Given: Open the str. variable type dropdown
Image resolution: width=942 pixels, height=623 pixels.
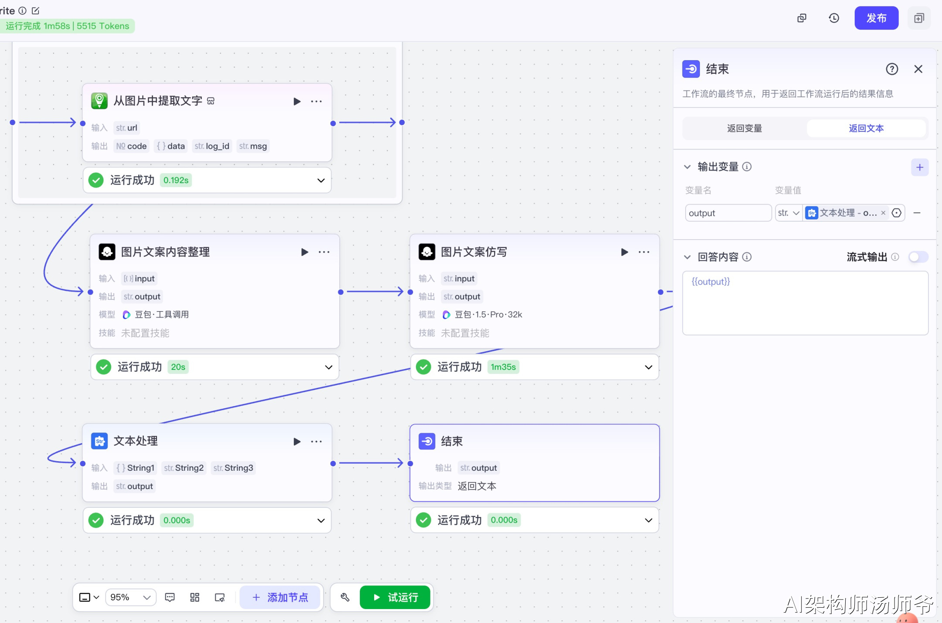Looking at the screenshot, I should [x=788, y=213].
